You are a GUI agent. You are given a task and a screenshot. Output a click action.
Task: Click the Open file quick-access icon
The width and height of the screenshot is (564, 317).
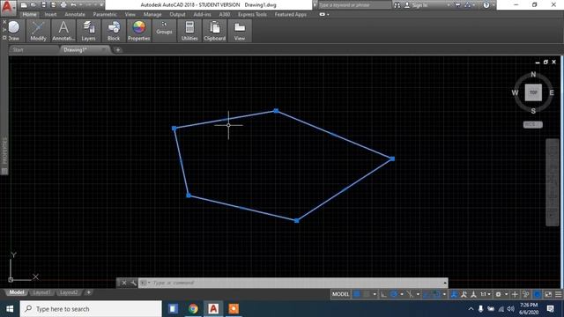(33, 5)
